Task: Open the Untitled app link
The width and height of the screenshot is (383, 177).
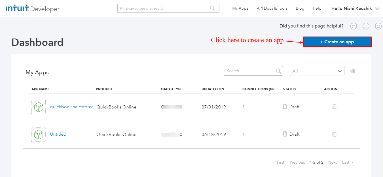Action: [x=58, y=134]
